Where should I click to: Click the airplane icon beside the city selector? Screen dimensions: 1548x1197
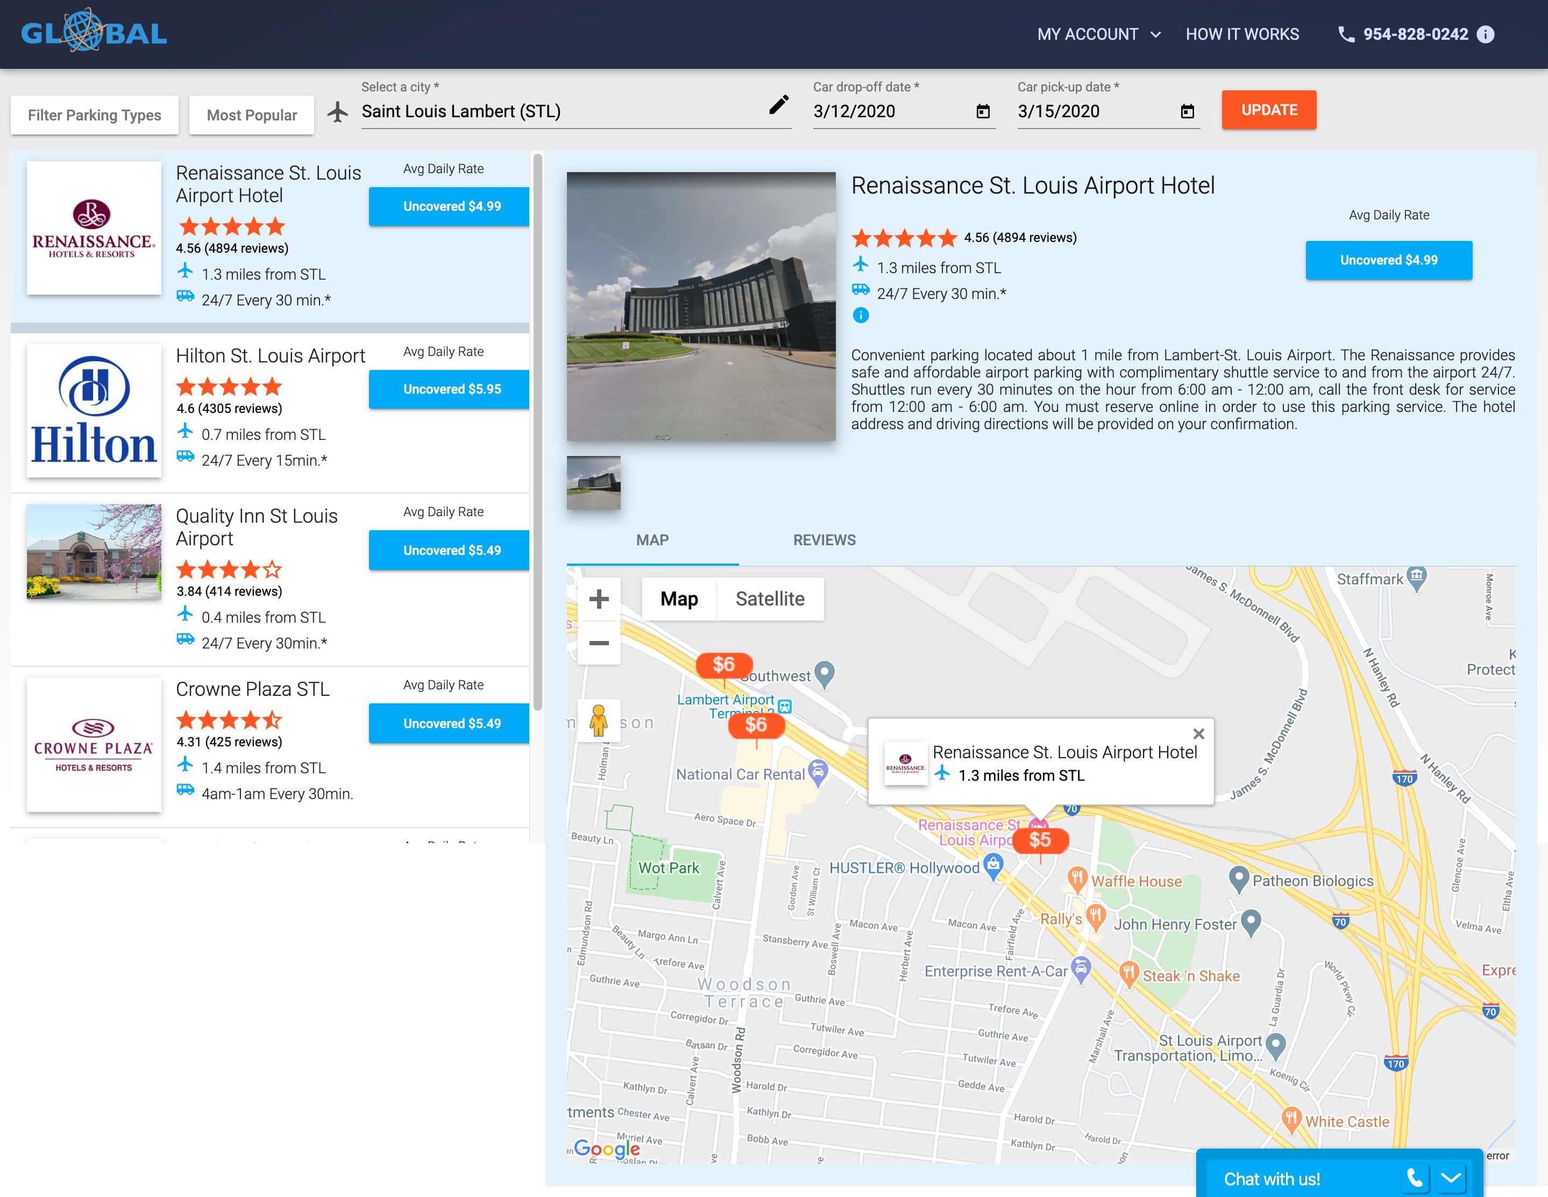(337, 111)
